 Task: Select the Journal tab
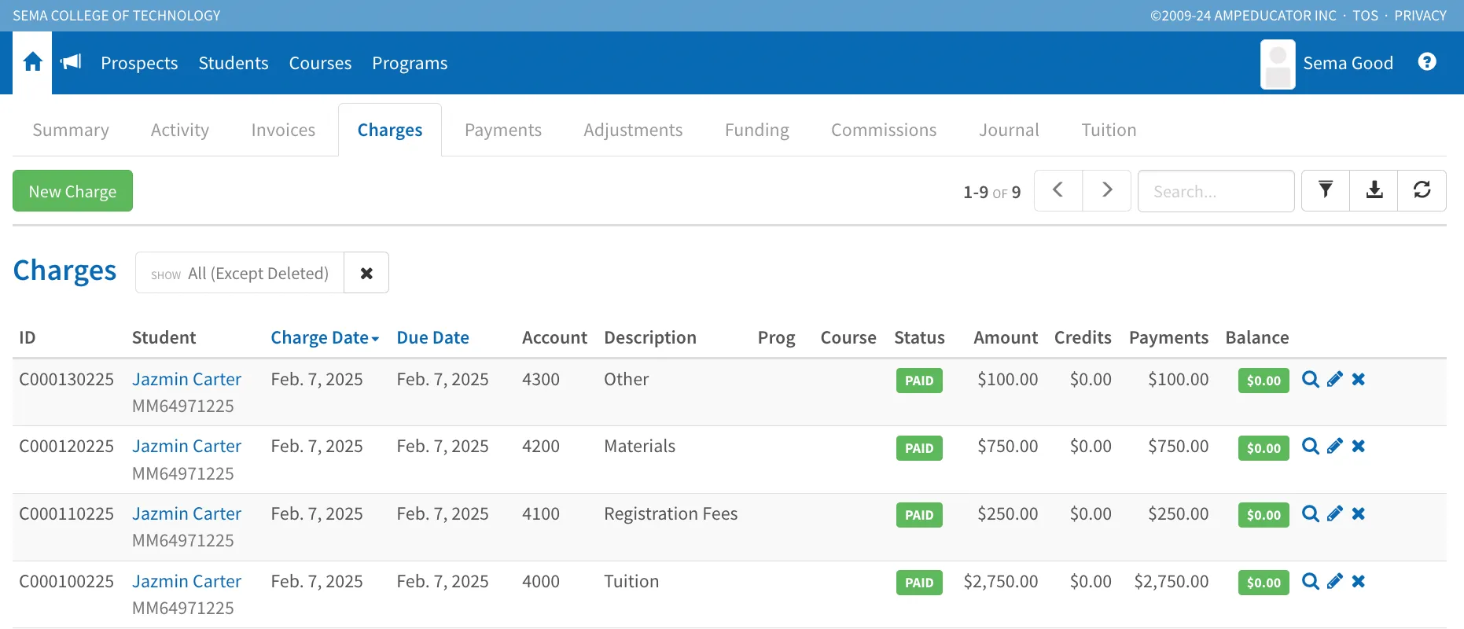[1009, 130]
